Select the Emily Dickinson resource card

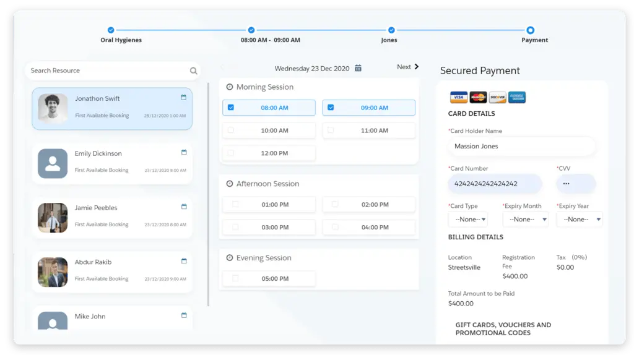[112, 163]
